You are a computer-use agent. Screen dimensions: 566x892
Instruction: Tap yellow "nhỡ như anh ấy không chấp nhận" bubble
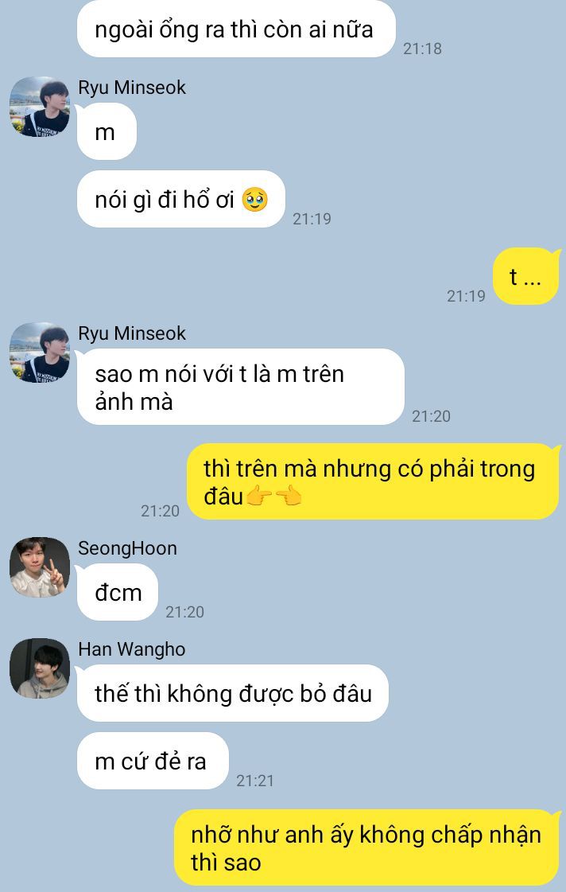[366, 847]
